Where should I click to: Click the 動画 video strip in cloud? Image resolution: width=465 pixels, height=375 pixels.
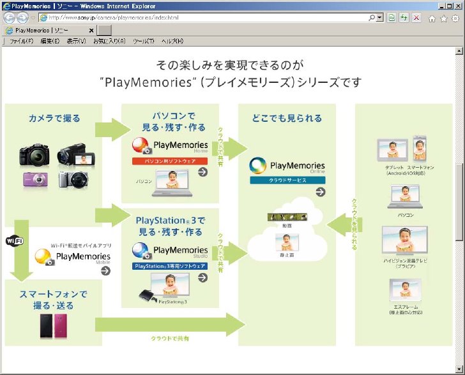coord(287,217)
